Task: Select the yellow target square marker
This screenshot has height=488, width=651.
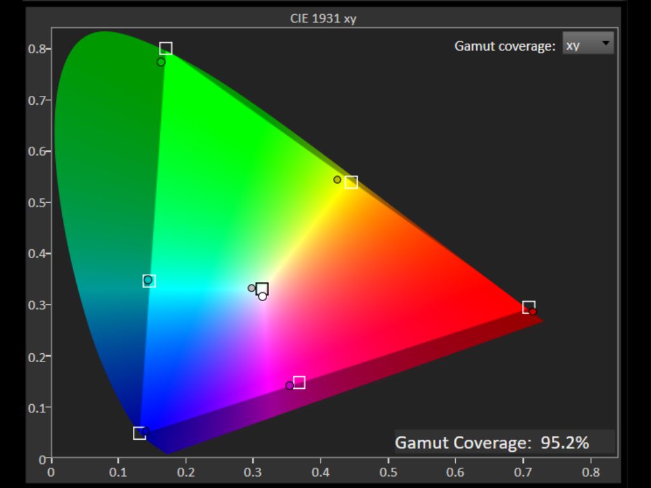Action: pyautogui.click(x=351, y=182)
